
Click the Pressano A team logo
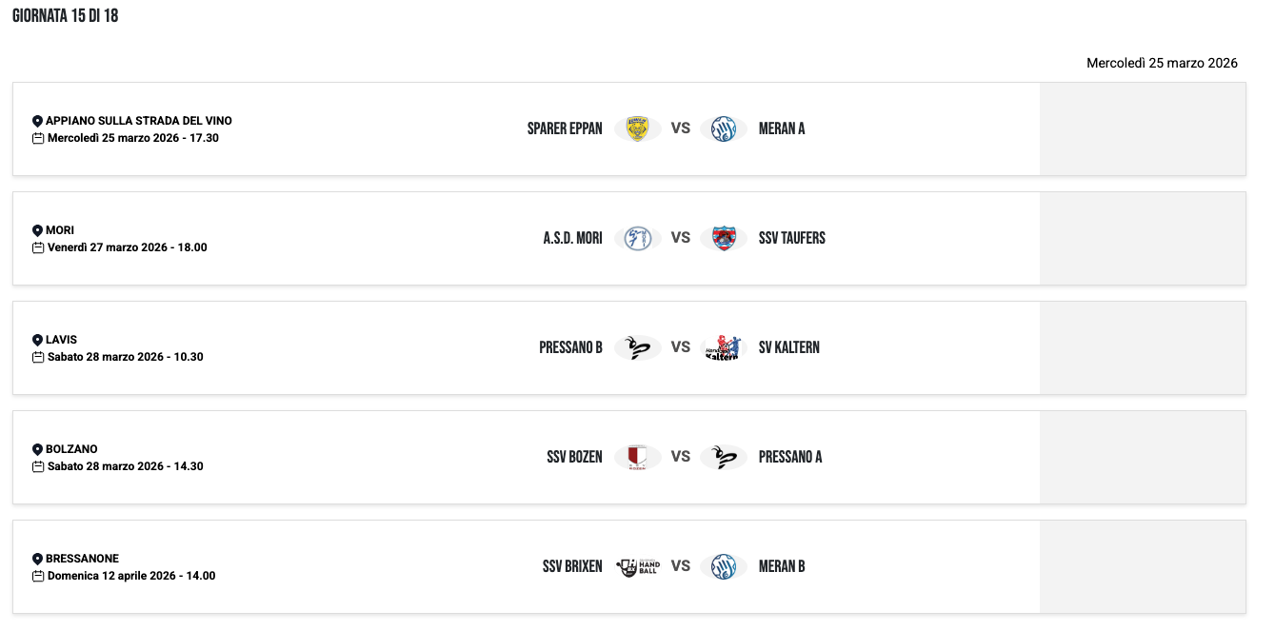point(723,457)
